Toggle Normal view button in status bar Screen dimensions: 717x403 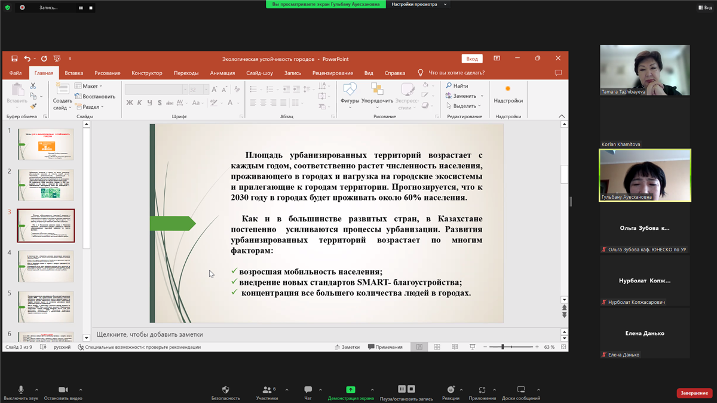click(419, 347)
